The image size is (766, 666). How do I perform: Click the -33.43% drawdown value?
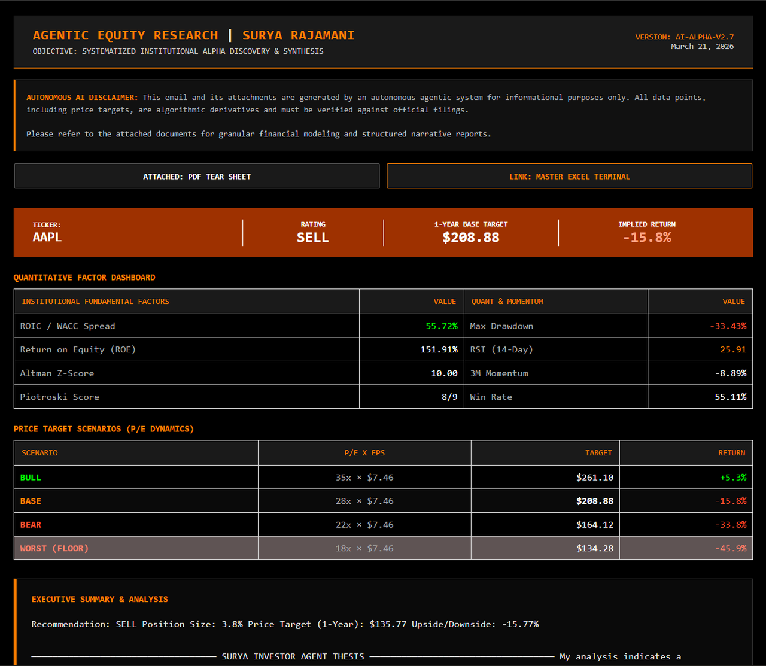point(728,326)
